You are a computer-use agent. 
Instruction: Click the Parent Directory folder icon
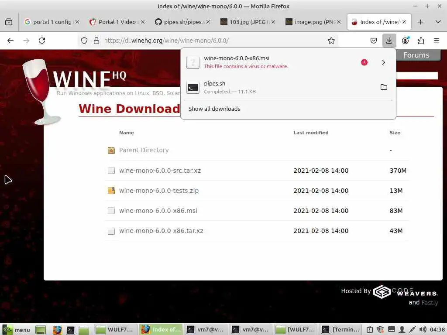click(111, 150)
